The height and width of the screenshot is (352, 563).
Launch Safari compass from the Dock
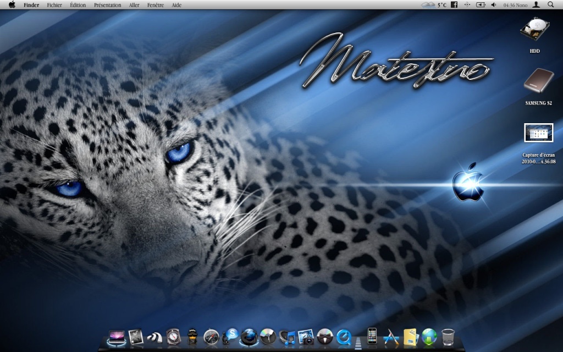click(211, 337)
